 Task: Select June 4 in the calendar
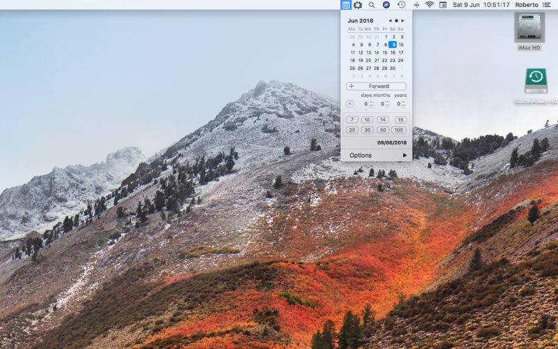pyautogui.click(x=353, y=45)
